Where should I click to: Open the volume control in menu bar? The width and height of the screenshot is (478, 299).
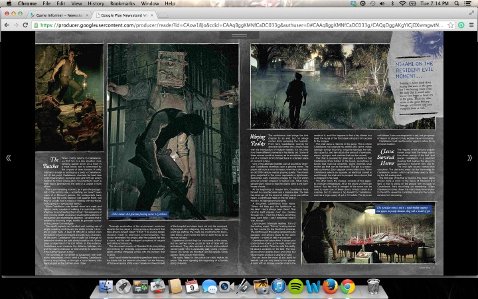click(382, 3)
